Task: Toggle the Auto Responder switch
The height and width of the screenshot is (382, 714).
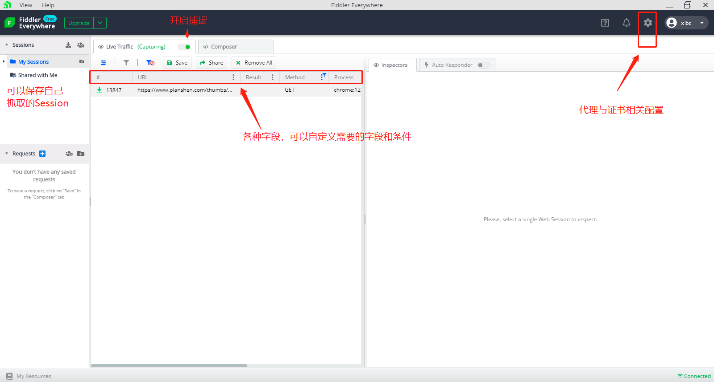Action: (x=483, y=65)
